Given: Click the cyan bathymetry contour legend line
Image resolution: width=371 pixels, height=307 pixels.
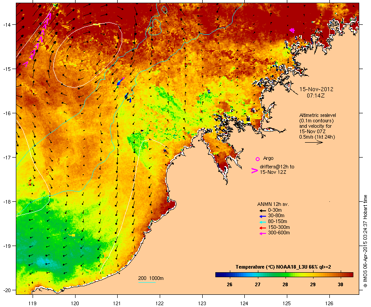Looking at the screenshot, I should pyautogui.click(x=147, y=282).
